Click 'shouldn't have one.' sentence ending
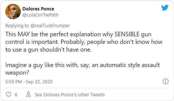 pos(66,49)
